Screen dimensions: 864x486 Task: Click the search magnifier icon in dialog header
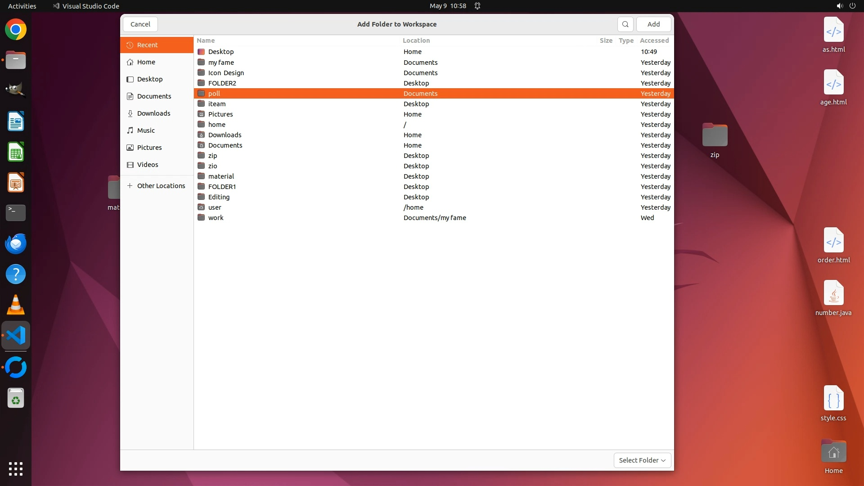coord(625,24)
